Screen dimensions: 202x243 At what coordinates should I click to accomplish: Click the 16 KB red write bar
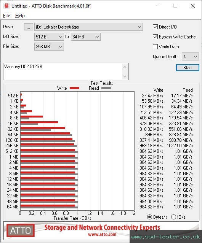click(x=39, y=122)
